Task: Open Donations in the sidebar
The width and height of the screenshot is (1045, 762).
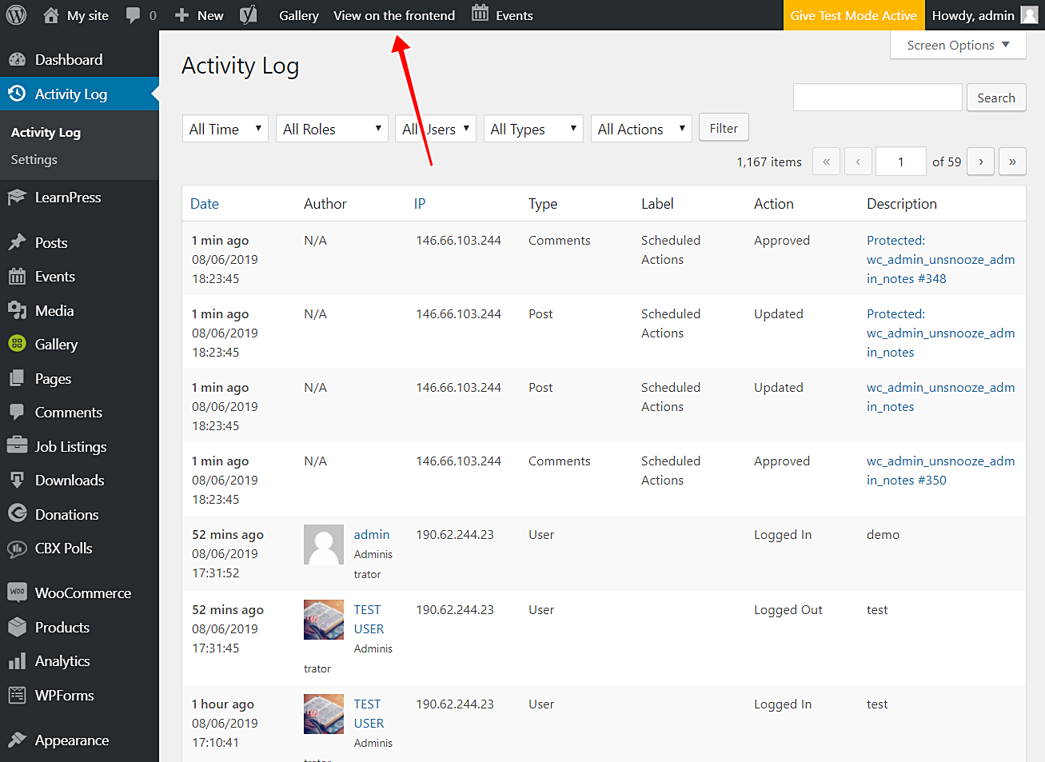Action: 66,515
